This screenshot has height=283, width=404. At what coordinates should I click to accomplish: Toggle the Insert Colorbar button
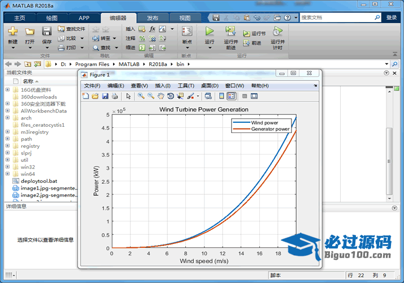pos(221,96)
